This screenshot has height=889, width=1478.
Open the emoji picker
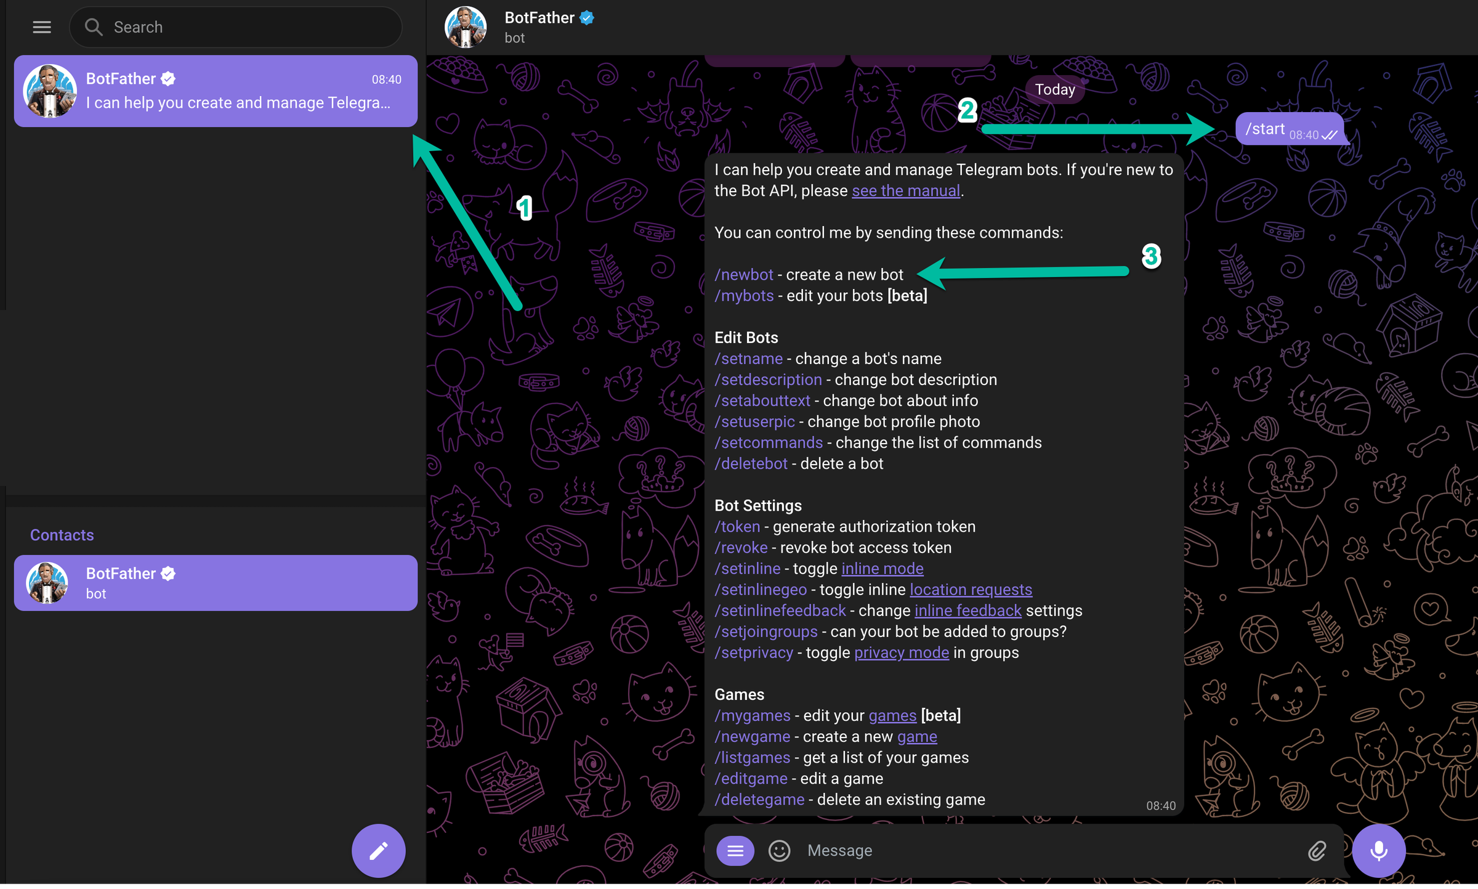coord(778,850)
